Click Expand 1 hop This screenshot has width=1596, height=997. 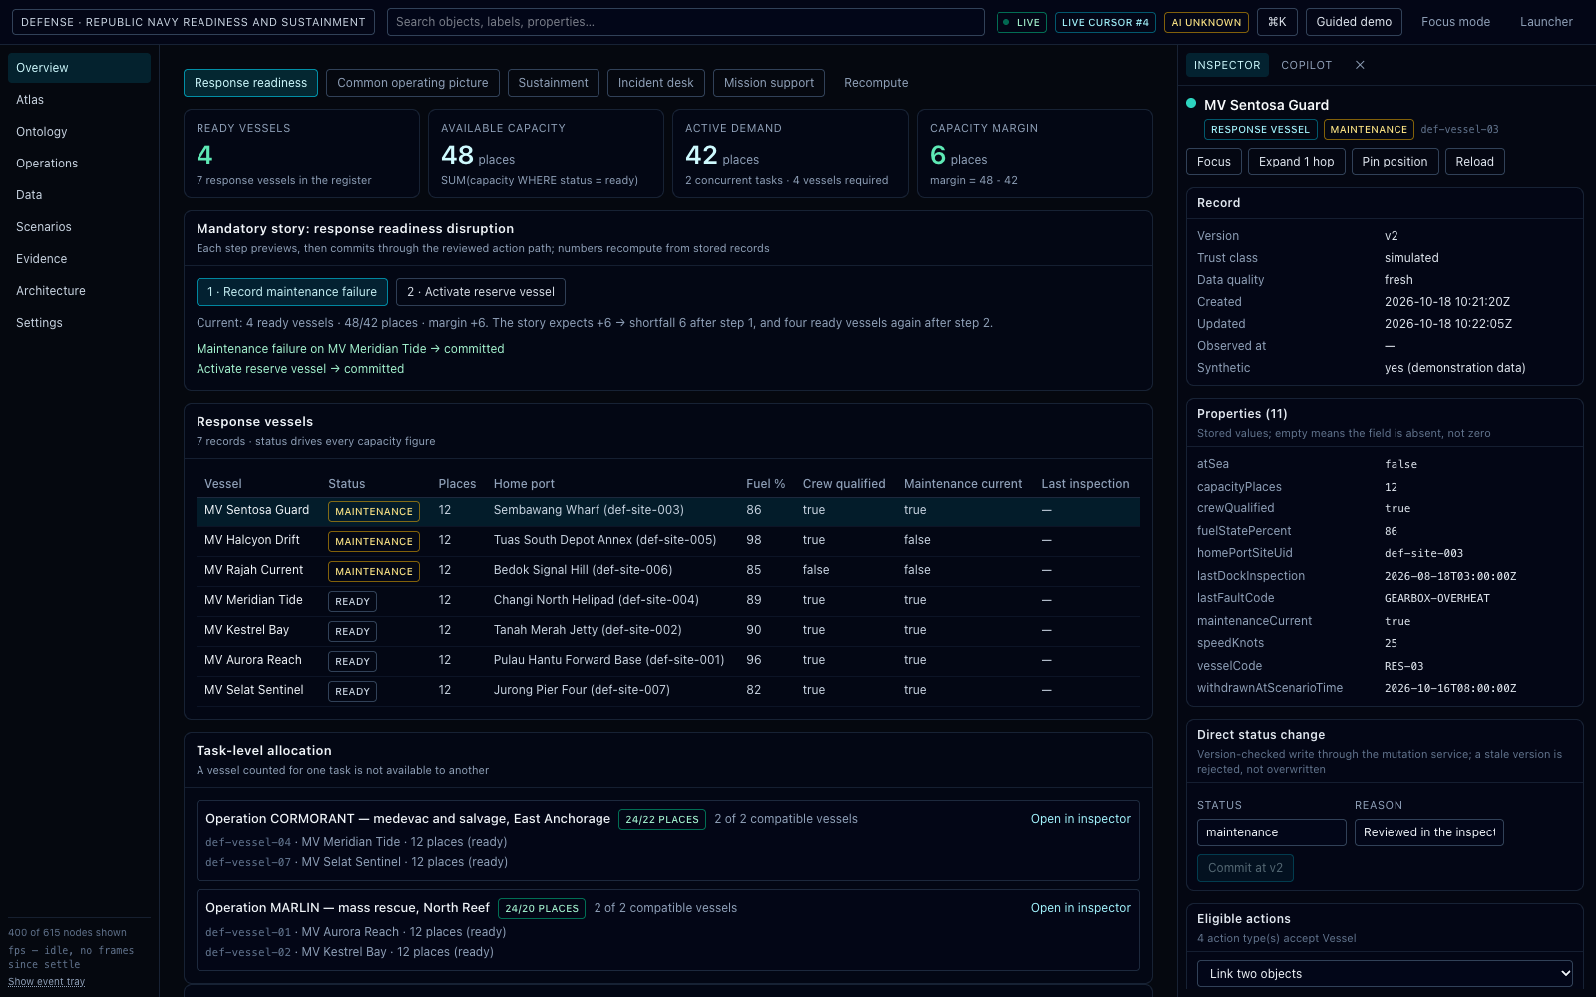coord(1297,162)
